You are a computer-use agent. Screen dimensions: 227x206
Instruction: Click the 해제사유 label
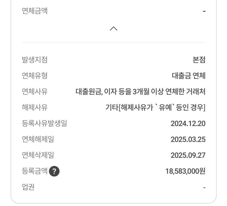point(35,107)
